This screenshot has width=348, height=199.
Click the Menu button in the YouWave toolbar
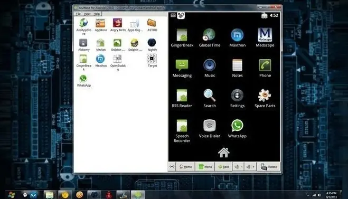[205, 167]
